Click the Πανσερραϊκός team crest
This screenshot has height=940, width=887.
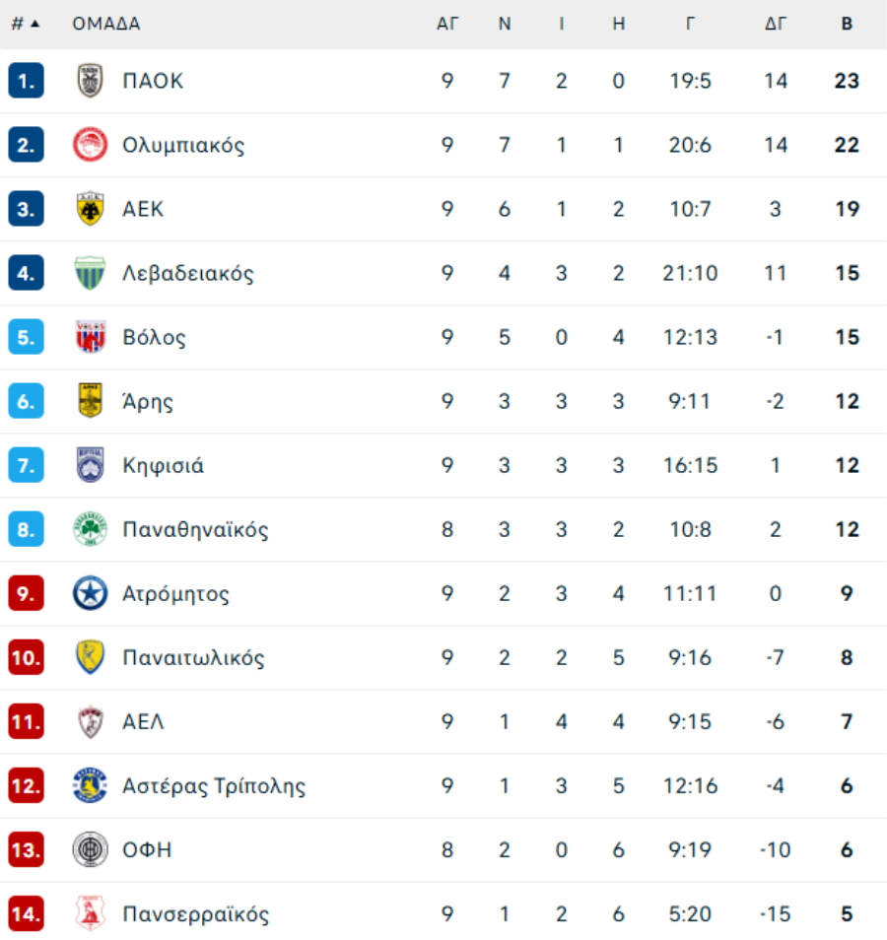(x=91, y=913)
